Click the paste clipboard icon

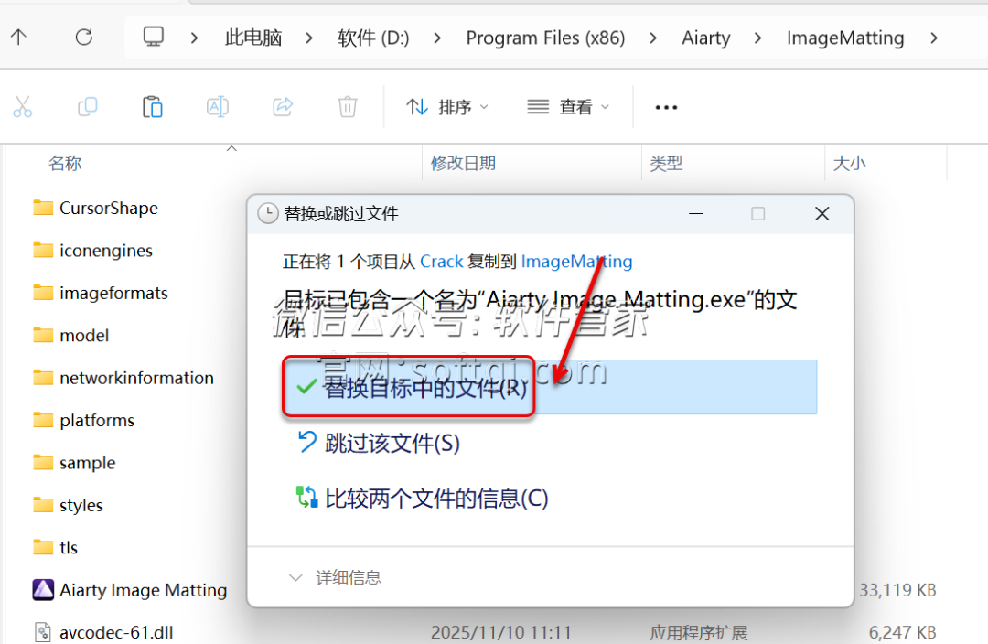(153, 107)
